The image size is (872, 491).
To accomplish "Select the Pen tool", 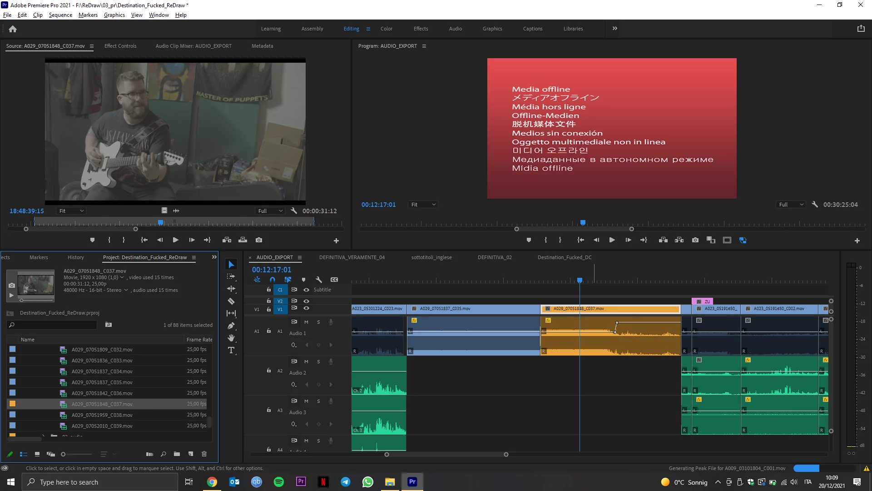I will pyautogui.click(x=231, y=326).
